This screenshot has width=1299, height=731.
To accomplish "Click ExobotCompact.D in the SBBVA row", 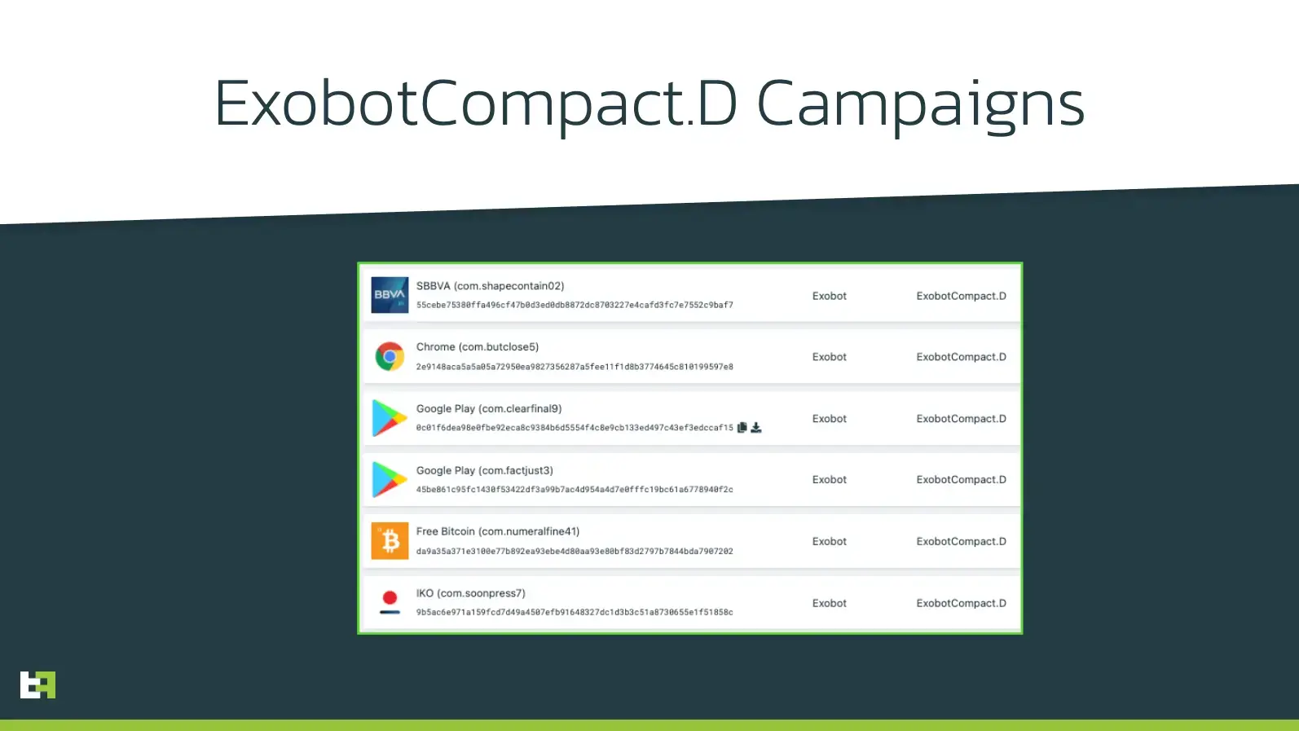I will tap(961, 296).
